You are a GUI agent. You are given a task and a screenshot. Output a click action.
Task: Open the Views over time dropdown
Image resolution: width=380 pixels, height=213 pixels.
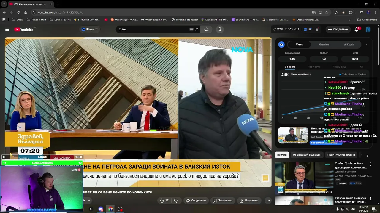[301, 75]
